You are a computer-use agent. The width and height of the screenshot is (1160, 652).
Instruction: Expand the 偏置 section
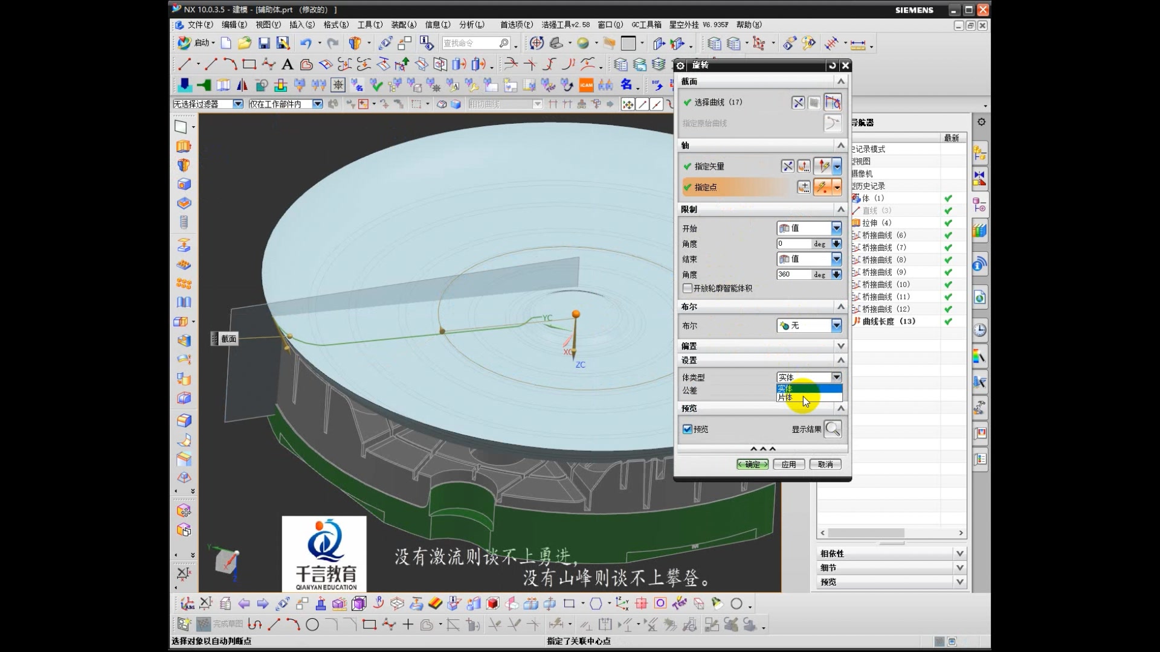840,346
